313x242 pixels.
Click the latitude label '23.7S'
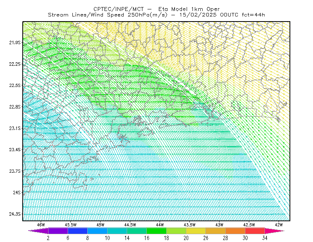15,171
